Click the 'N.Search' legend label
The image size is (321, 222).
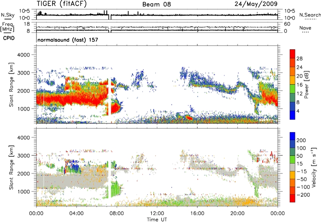310,15
